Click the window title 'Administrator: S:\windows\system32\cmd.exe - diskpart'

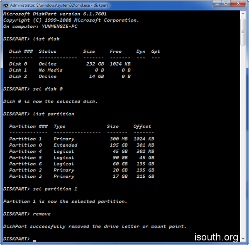(59, 5)
